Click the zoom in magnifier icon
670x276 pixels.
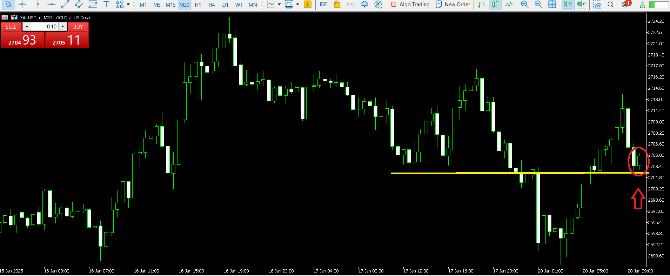pos(524,5)
